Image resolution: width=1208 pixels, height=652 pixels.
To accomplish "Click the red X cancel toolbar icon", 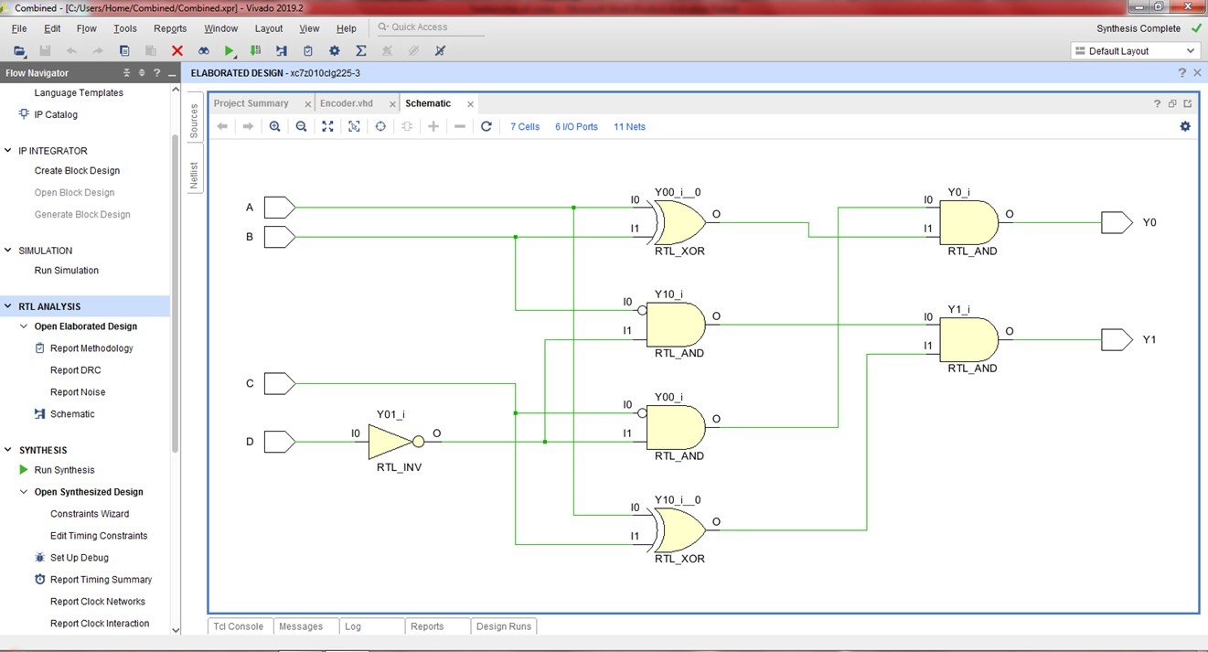I will click(177, 51).
